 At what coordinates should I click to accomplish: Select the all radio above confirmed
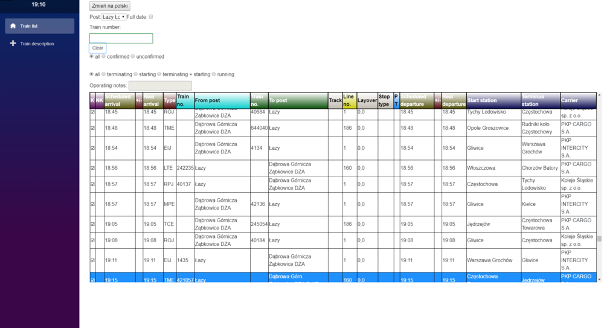(x=91, y=56)
